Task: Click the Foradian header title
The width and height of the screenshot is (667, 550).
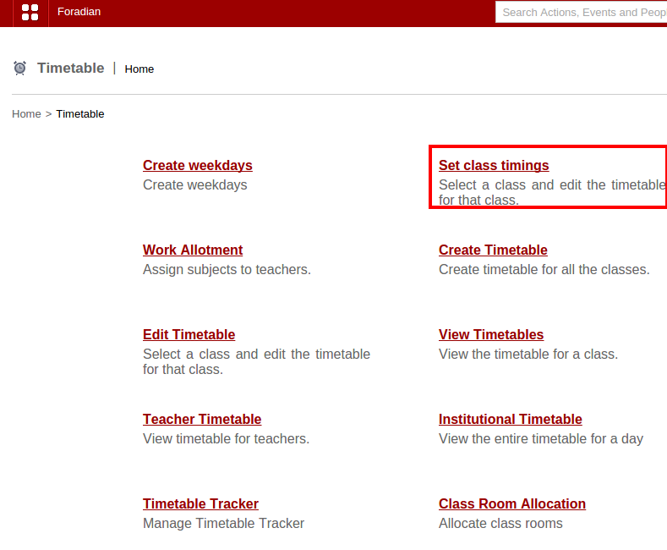Action: pos(79,12)
